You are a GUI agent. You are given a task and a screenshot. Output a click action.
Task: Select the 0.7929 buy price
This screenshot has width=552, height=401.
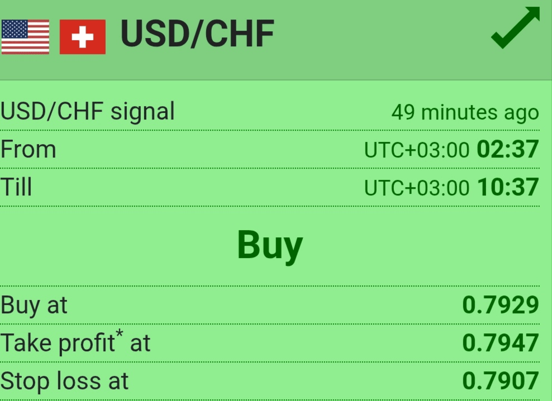pyautogui.click(x=501, y=305)
